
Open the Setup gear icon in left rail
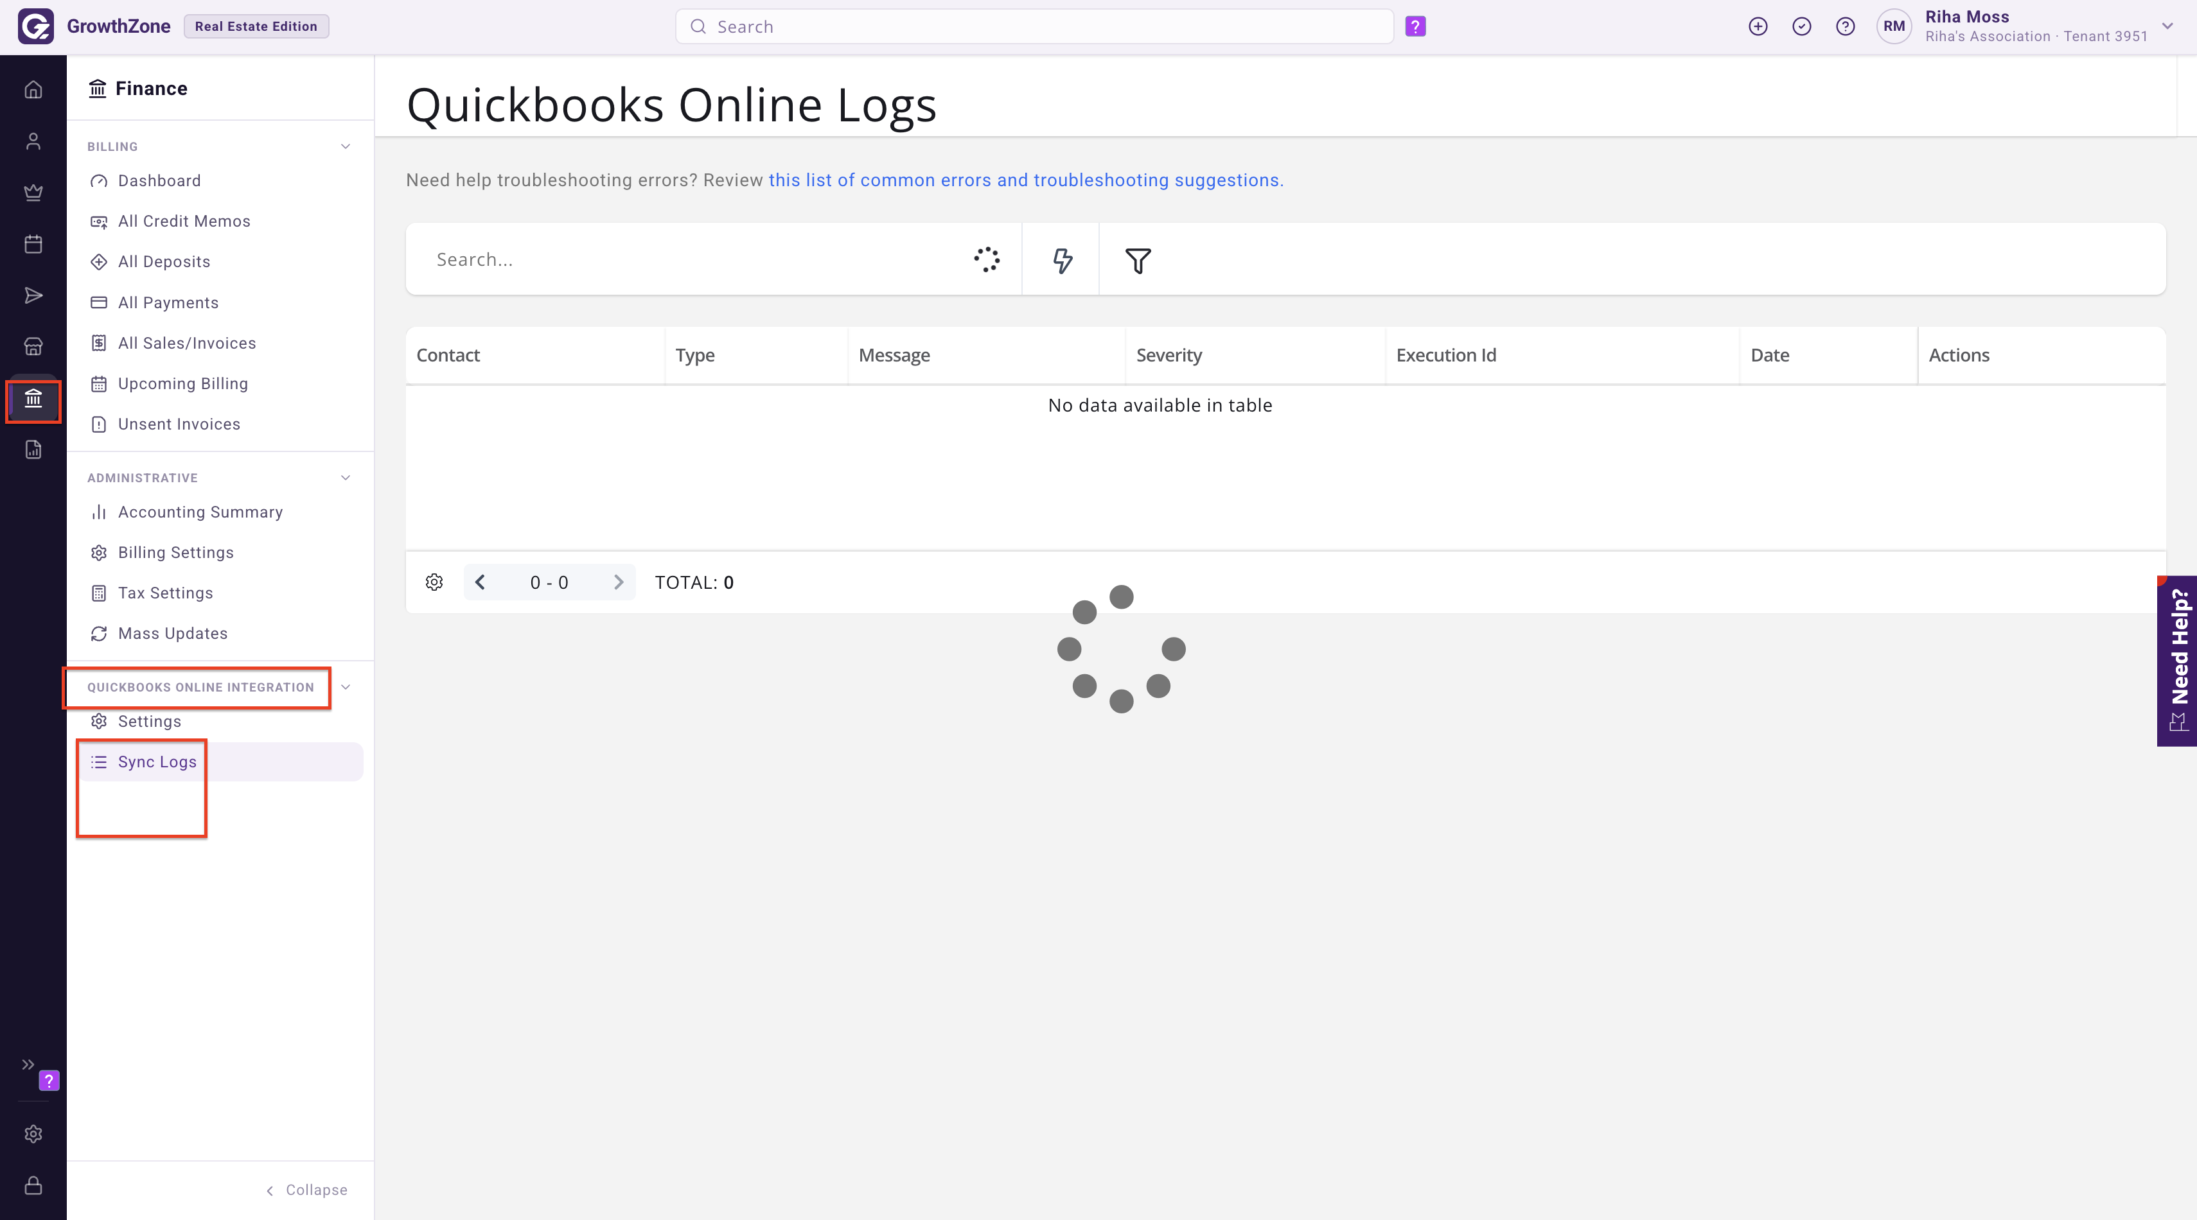point(33,1134)
